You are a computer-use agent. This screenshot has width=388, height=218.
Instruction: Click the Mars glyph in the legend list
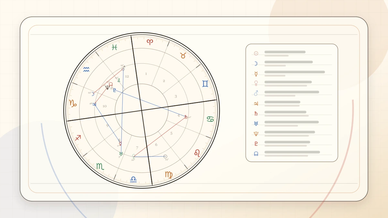tap(256, 93)
